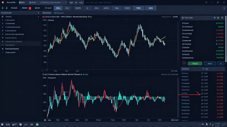Viewport: 227px width, 127px height.
Task: Click the blue outlined button beside the green button
Action: 210,63
